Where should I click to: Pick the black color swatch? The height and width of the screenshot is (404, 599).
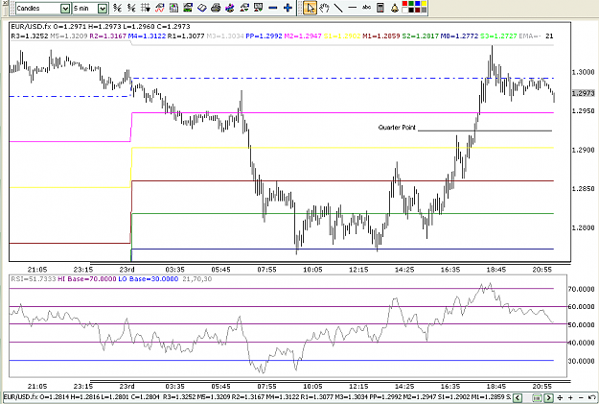pos(411,10)
